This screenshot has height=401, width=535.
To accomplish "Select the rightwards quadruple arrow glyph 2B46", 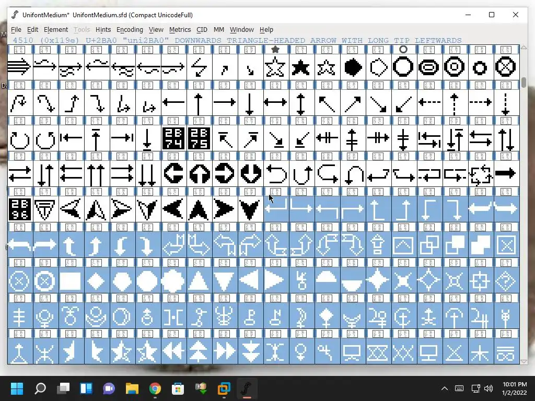I will pyautogui.click(x=20, y=67).
